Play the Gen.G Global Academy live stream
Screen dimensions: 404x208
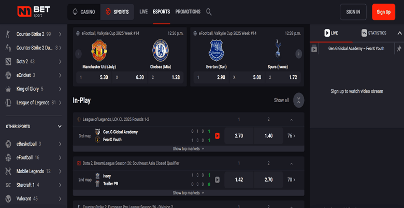pyautogui.click(x=217, y=136)
